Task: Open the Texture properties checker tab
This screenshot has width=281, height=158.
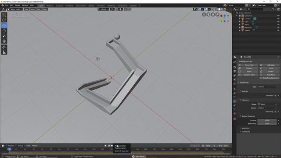Action: [x=234, y=119]
